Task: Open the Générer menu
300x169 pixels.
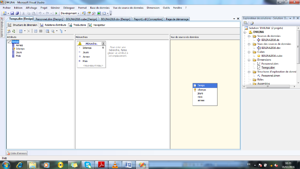Action: (x=55, y=8)
